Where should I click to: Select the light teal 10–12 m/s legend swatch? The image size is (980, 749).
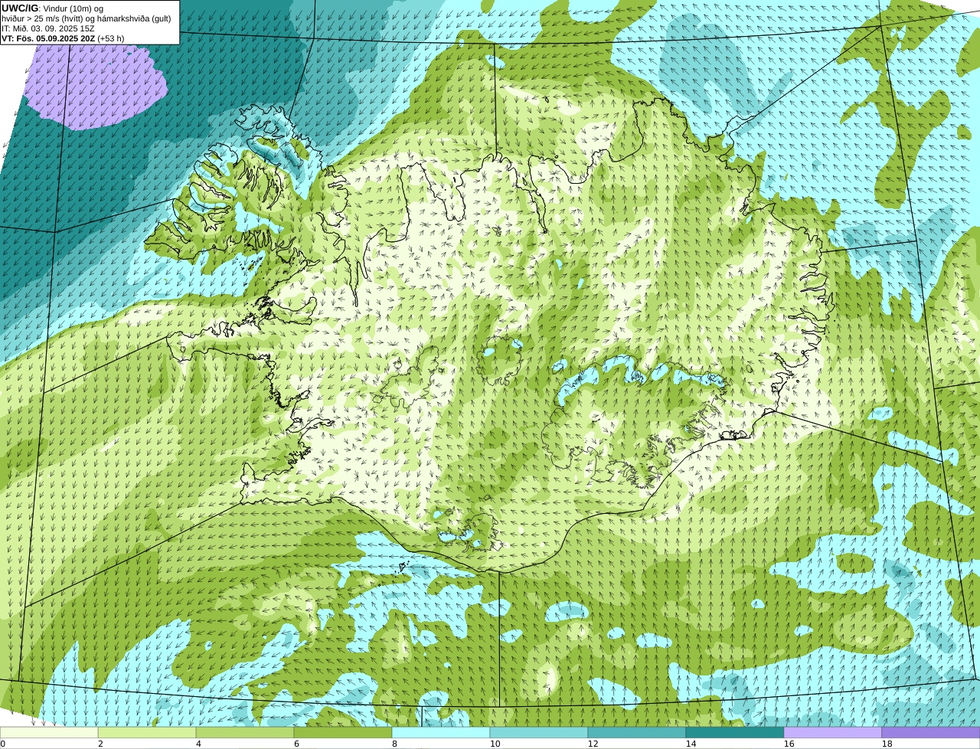pos(539,732)
